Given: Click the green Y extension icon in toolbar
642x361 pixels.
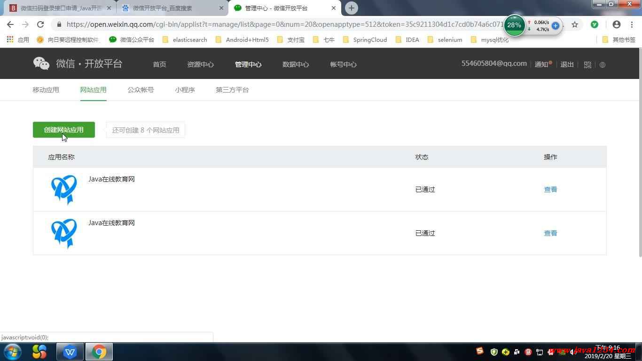Looking at the screenshot, I should click(x=595, y=24).
